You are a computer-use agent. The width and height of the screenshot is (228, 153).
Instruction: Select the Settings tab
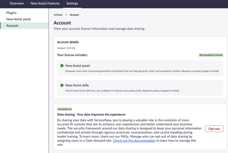[72, 3]
